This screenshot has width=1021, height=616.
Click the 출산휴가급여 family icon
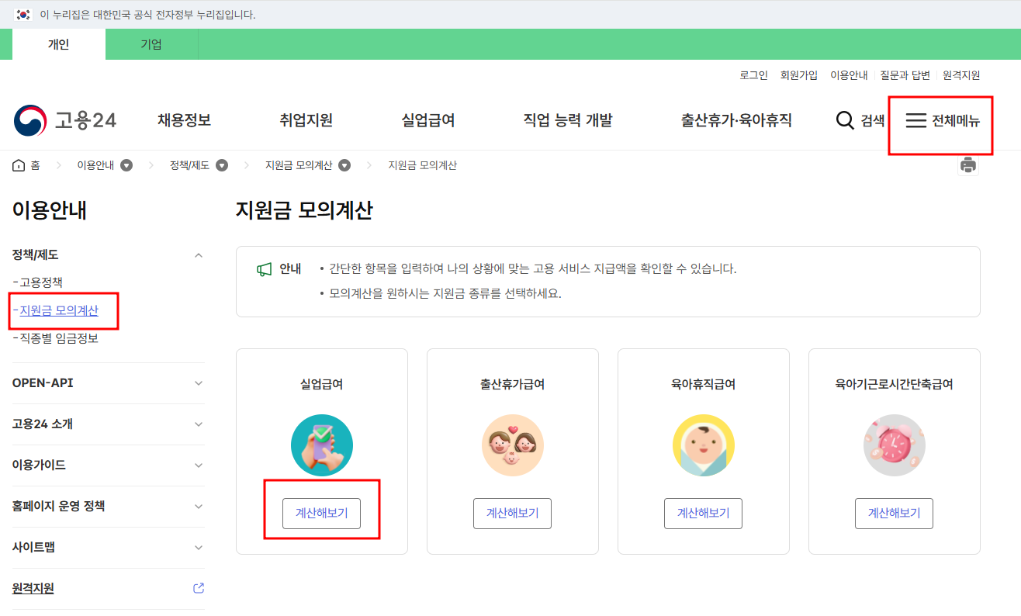(512, 445)
